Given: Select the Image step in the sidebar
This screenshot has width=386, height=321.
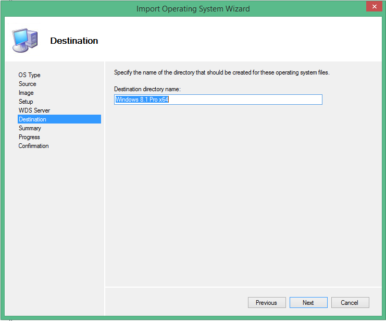Looking at the screenshot, I should [x=26, y=93].
